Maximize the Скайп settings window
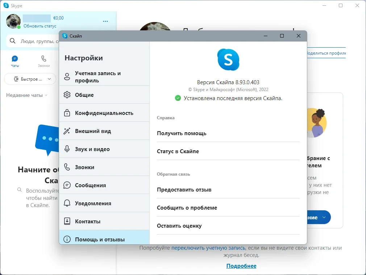This screenshot has width=366, height=275. 282,36
